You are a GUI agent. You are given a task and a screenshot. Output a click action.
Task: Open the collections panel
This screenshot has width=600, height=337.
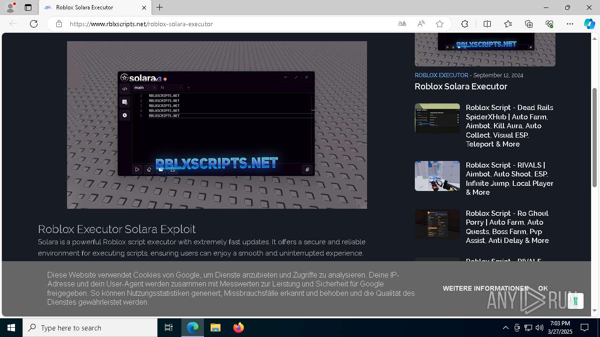pyautogui.click(x=529, y=24)
